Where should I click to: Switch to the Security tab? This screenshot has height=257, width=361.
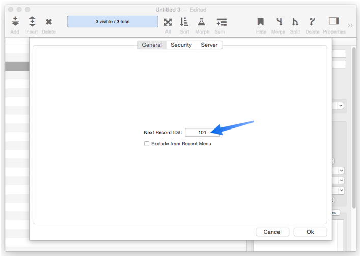[181, 45]
